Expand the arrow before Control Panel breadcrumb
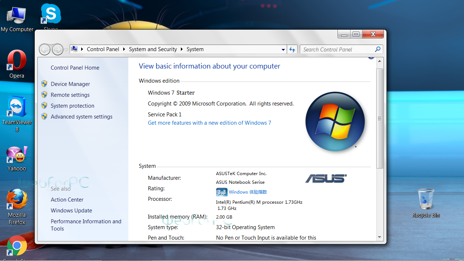 pyautogui.click(x=82, y=49)
